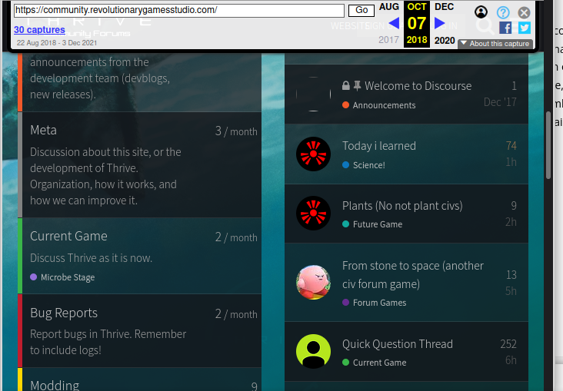The image size is (563, 391).
Task: Click the Wayback Machine URL input field
Action: pyautogui.click(x=178, y=10)
